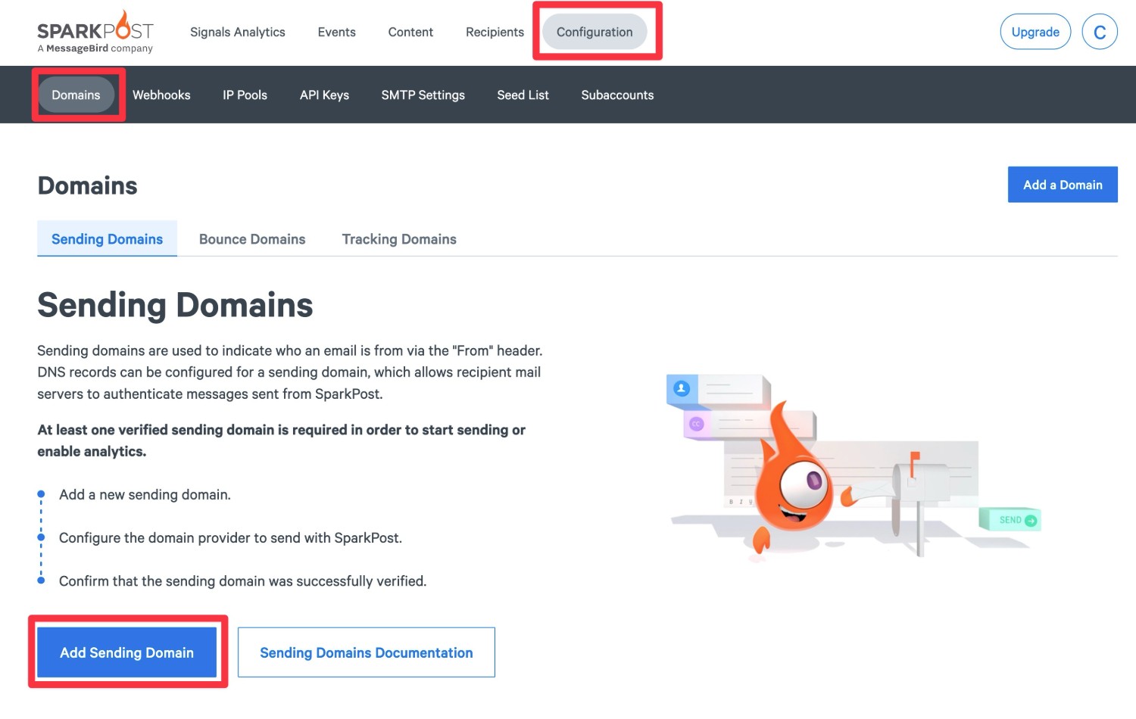Screen dimensions: 1136x719
Task: Open API Keys page
Action: click(x=324, y=95)
